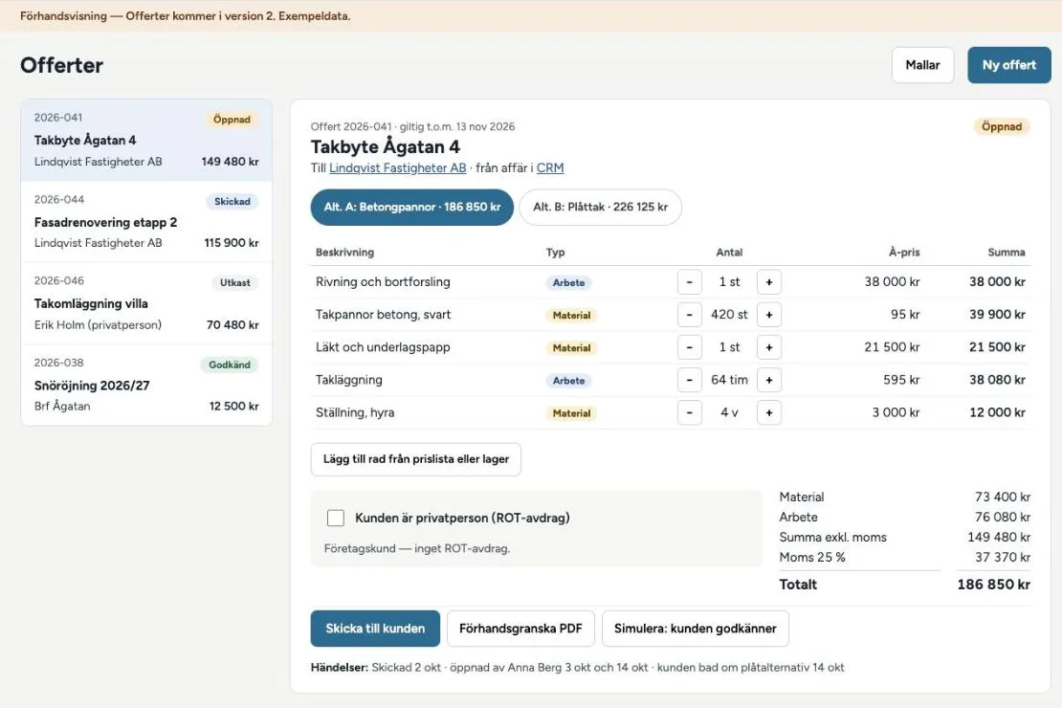
Task: Click Arbete tag on Rivning och bortforsling row
Action: coord(569,282)
